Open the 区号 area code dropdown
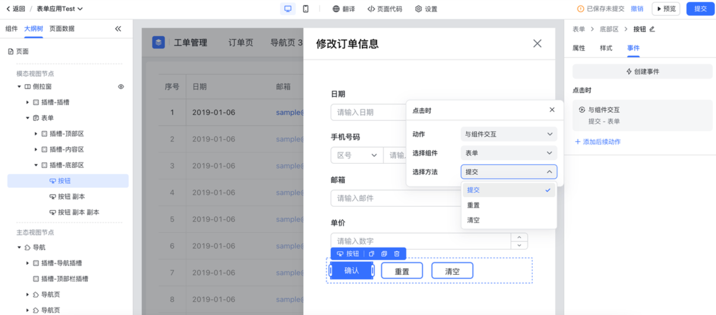The width and height of the screenshot is (716, 315). tap(357, 155)
